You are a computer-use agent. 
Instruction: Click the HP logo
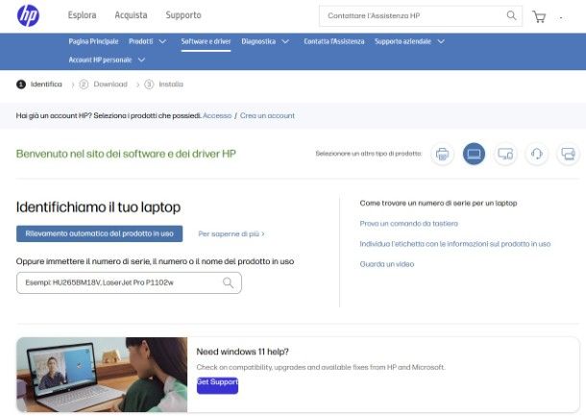click(x=28, y=15)
